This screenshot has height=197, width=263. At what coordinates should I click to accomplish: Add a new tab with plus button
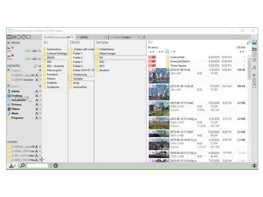click(144, 37)
